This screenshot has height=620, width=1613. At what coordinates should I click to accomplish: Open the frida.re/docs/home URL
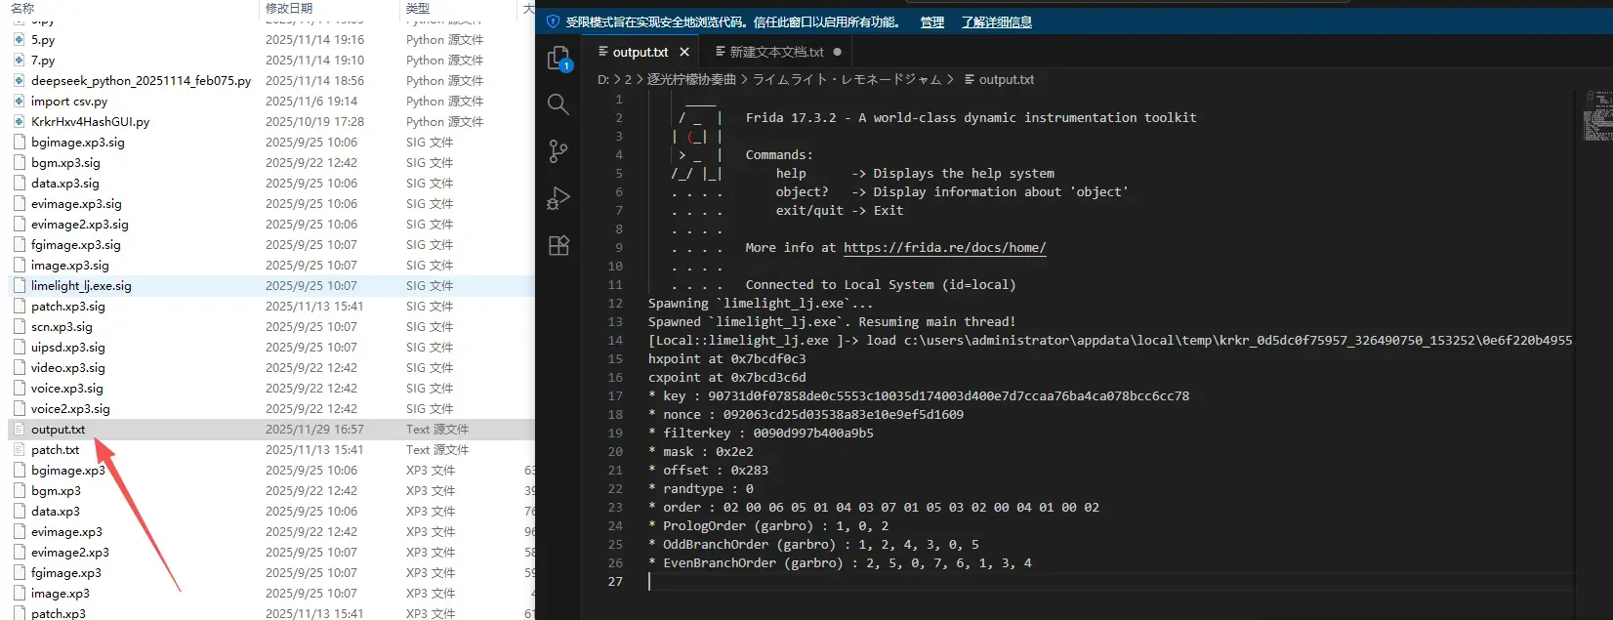pos(944,247)
